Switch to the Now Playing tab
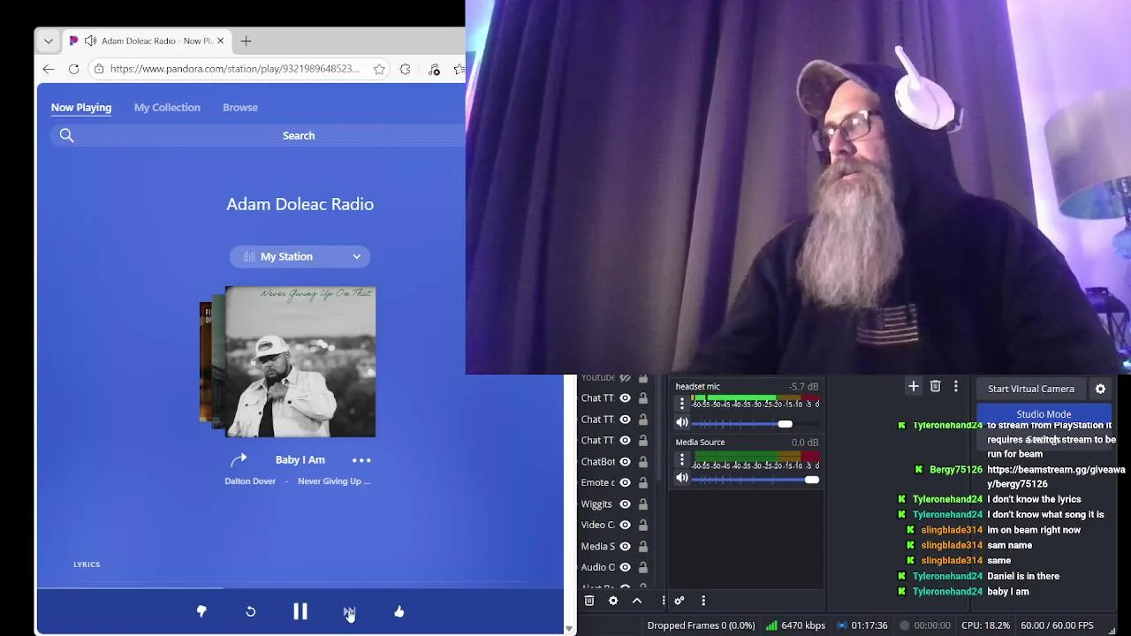1131x636 pixels. 81,108
